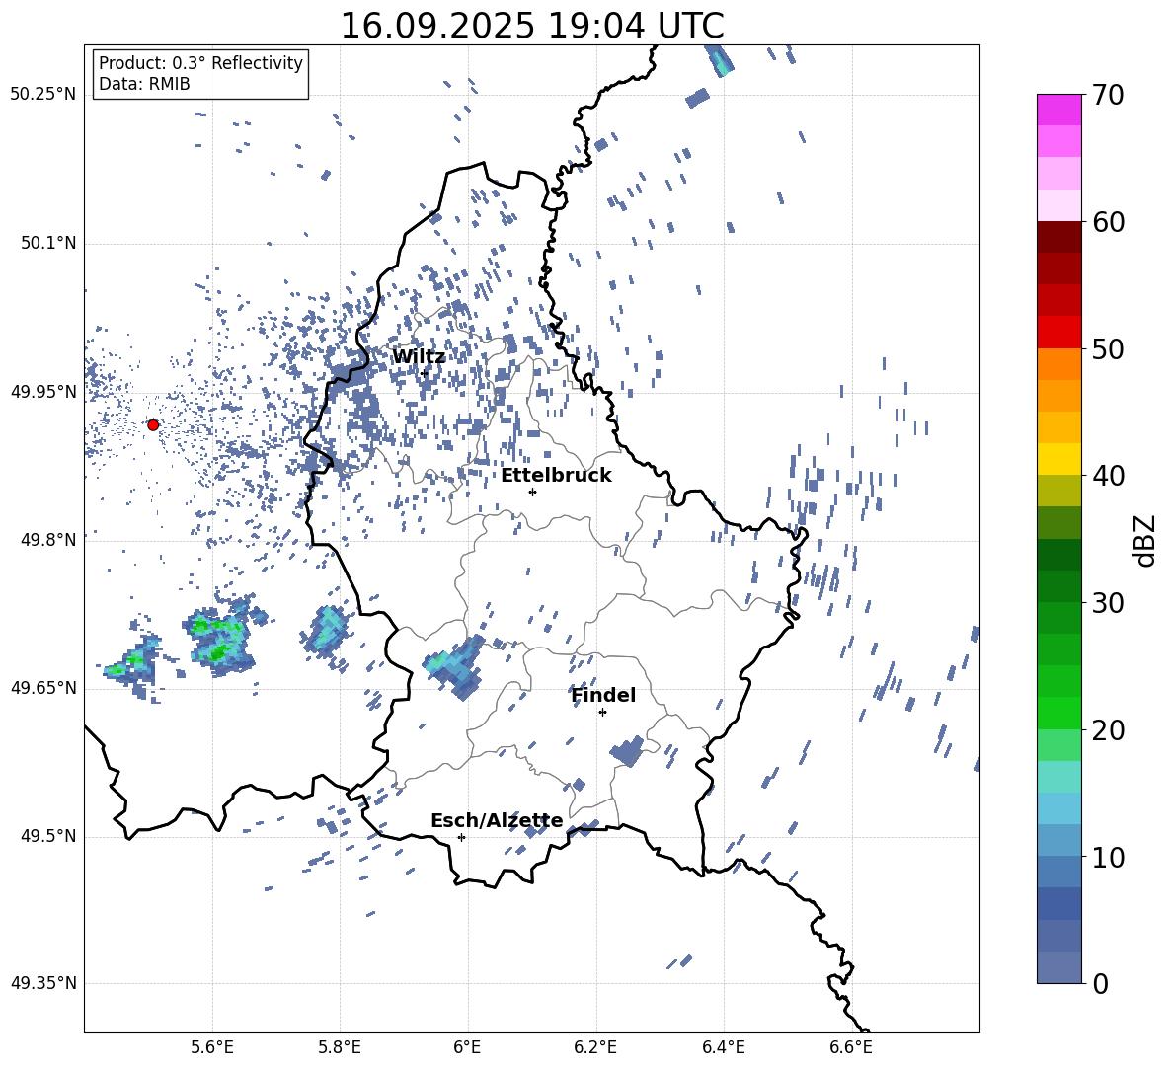Click the Data: RMIB text
The image size is (1169, 1067).
pos(144,84)
